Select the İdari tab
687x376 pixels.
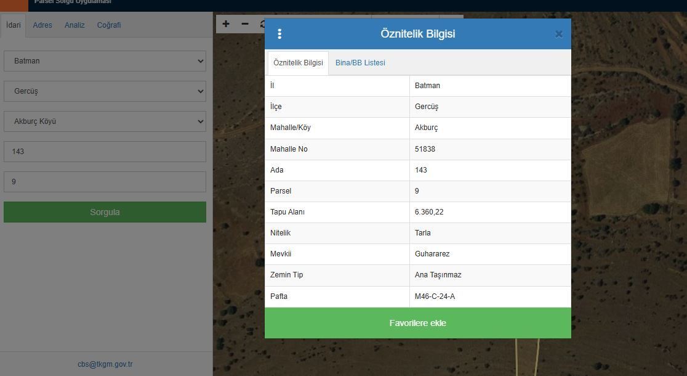pyautogui.click(x=14, y=25)
